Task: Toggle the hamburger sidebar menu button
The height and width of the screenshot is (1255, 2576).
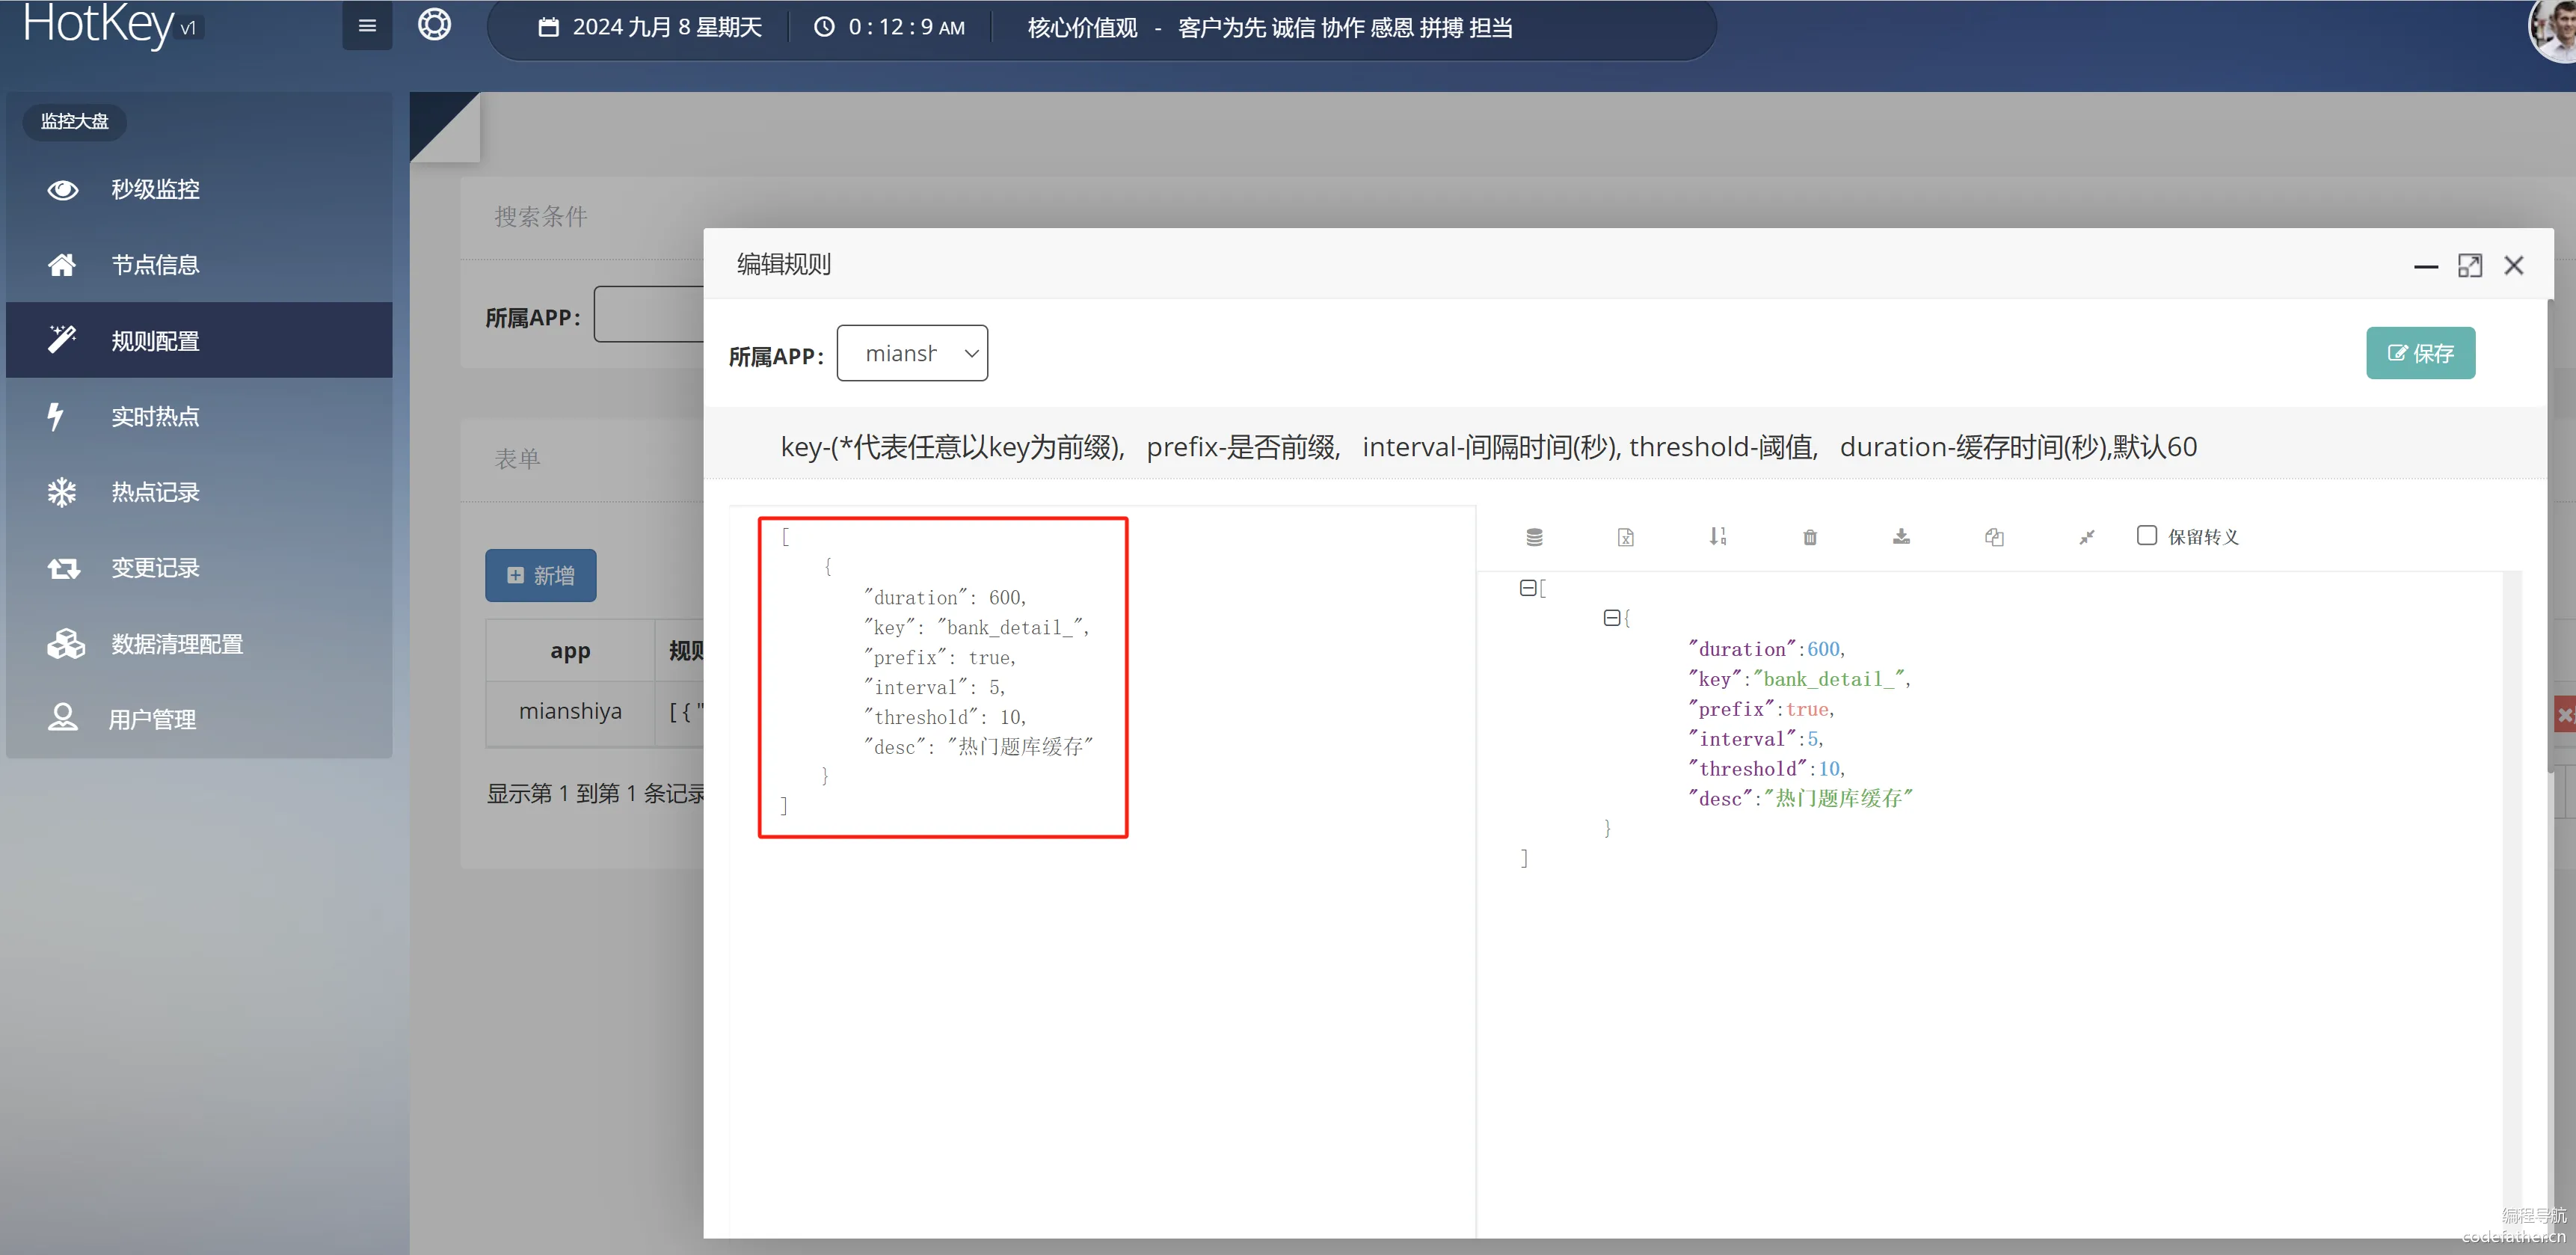Action: click(x=367, y=26)
